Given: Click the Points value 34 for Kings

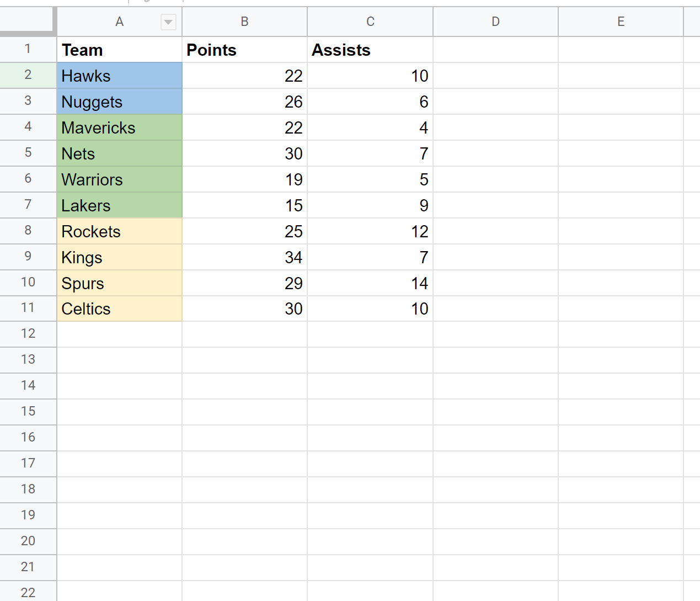Looking at the screenshot, I should 244,257.
